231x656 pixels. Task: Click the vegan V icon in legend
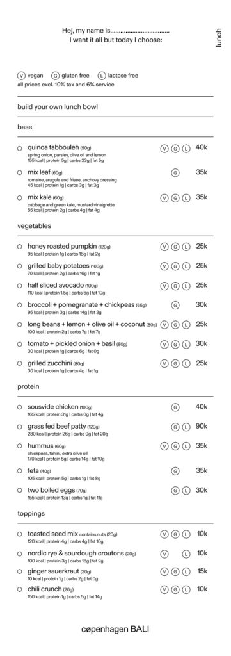[21, 76]
